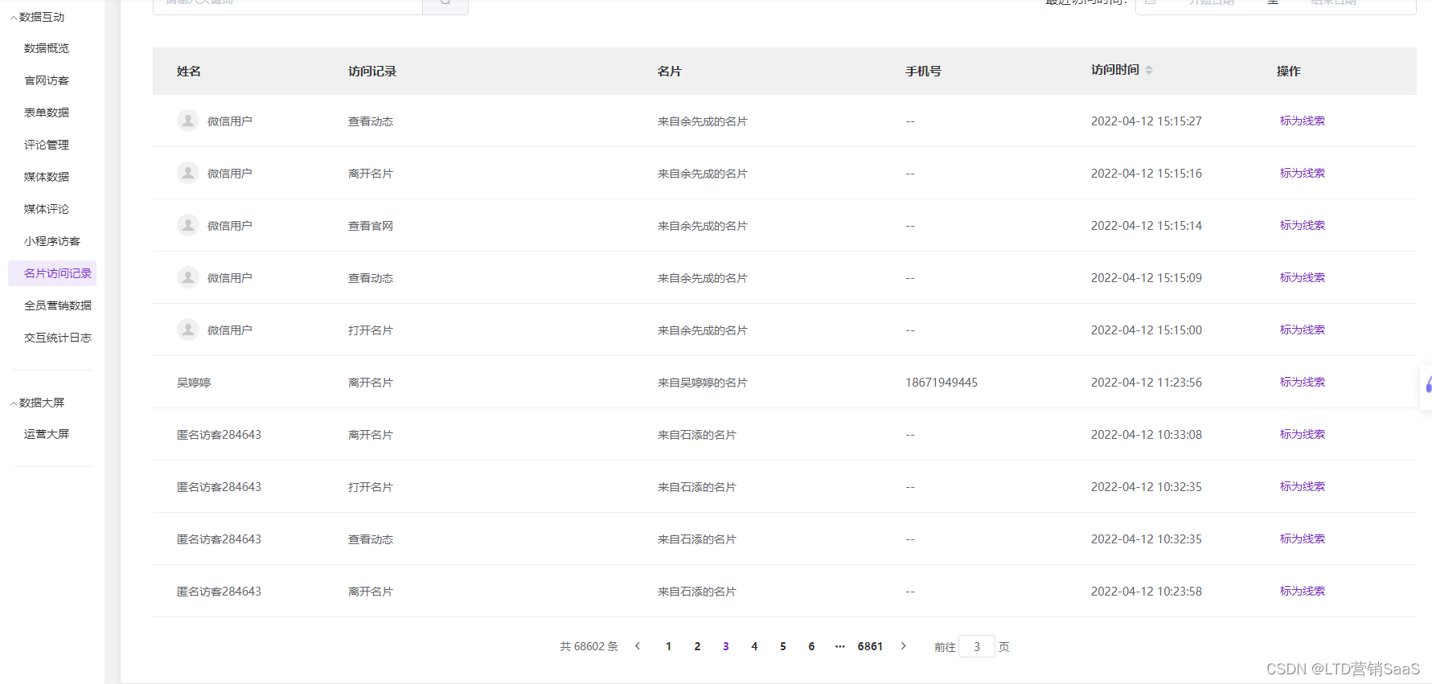
Task: Open 表单数据 in the sidebar
Action: [47, 113]
